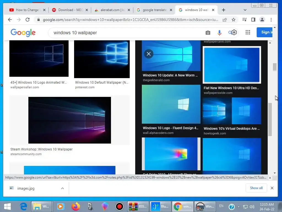Open the downloaded images.jpg file
282x212 pixels.
(26, 188)
